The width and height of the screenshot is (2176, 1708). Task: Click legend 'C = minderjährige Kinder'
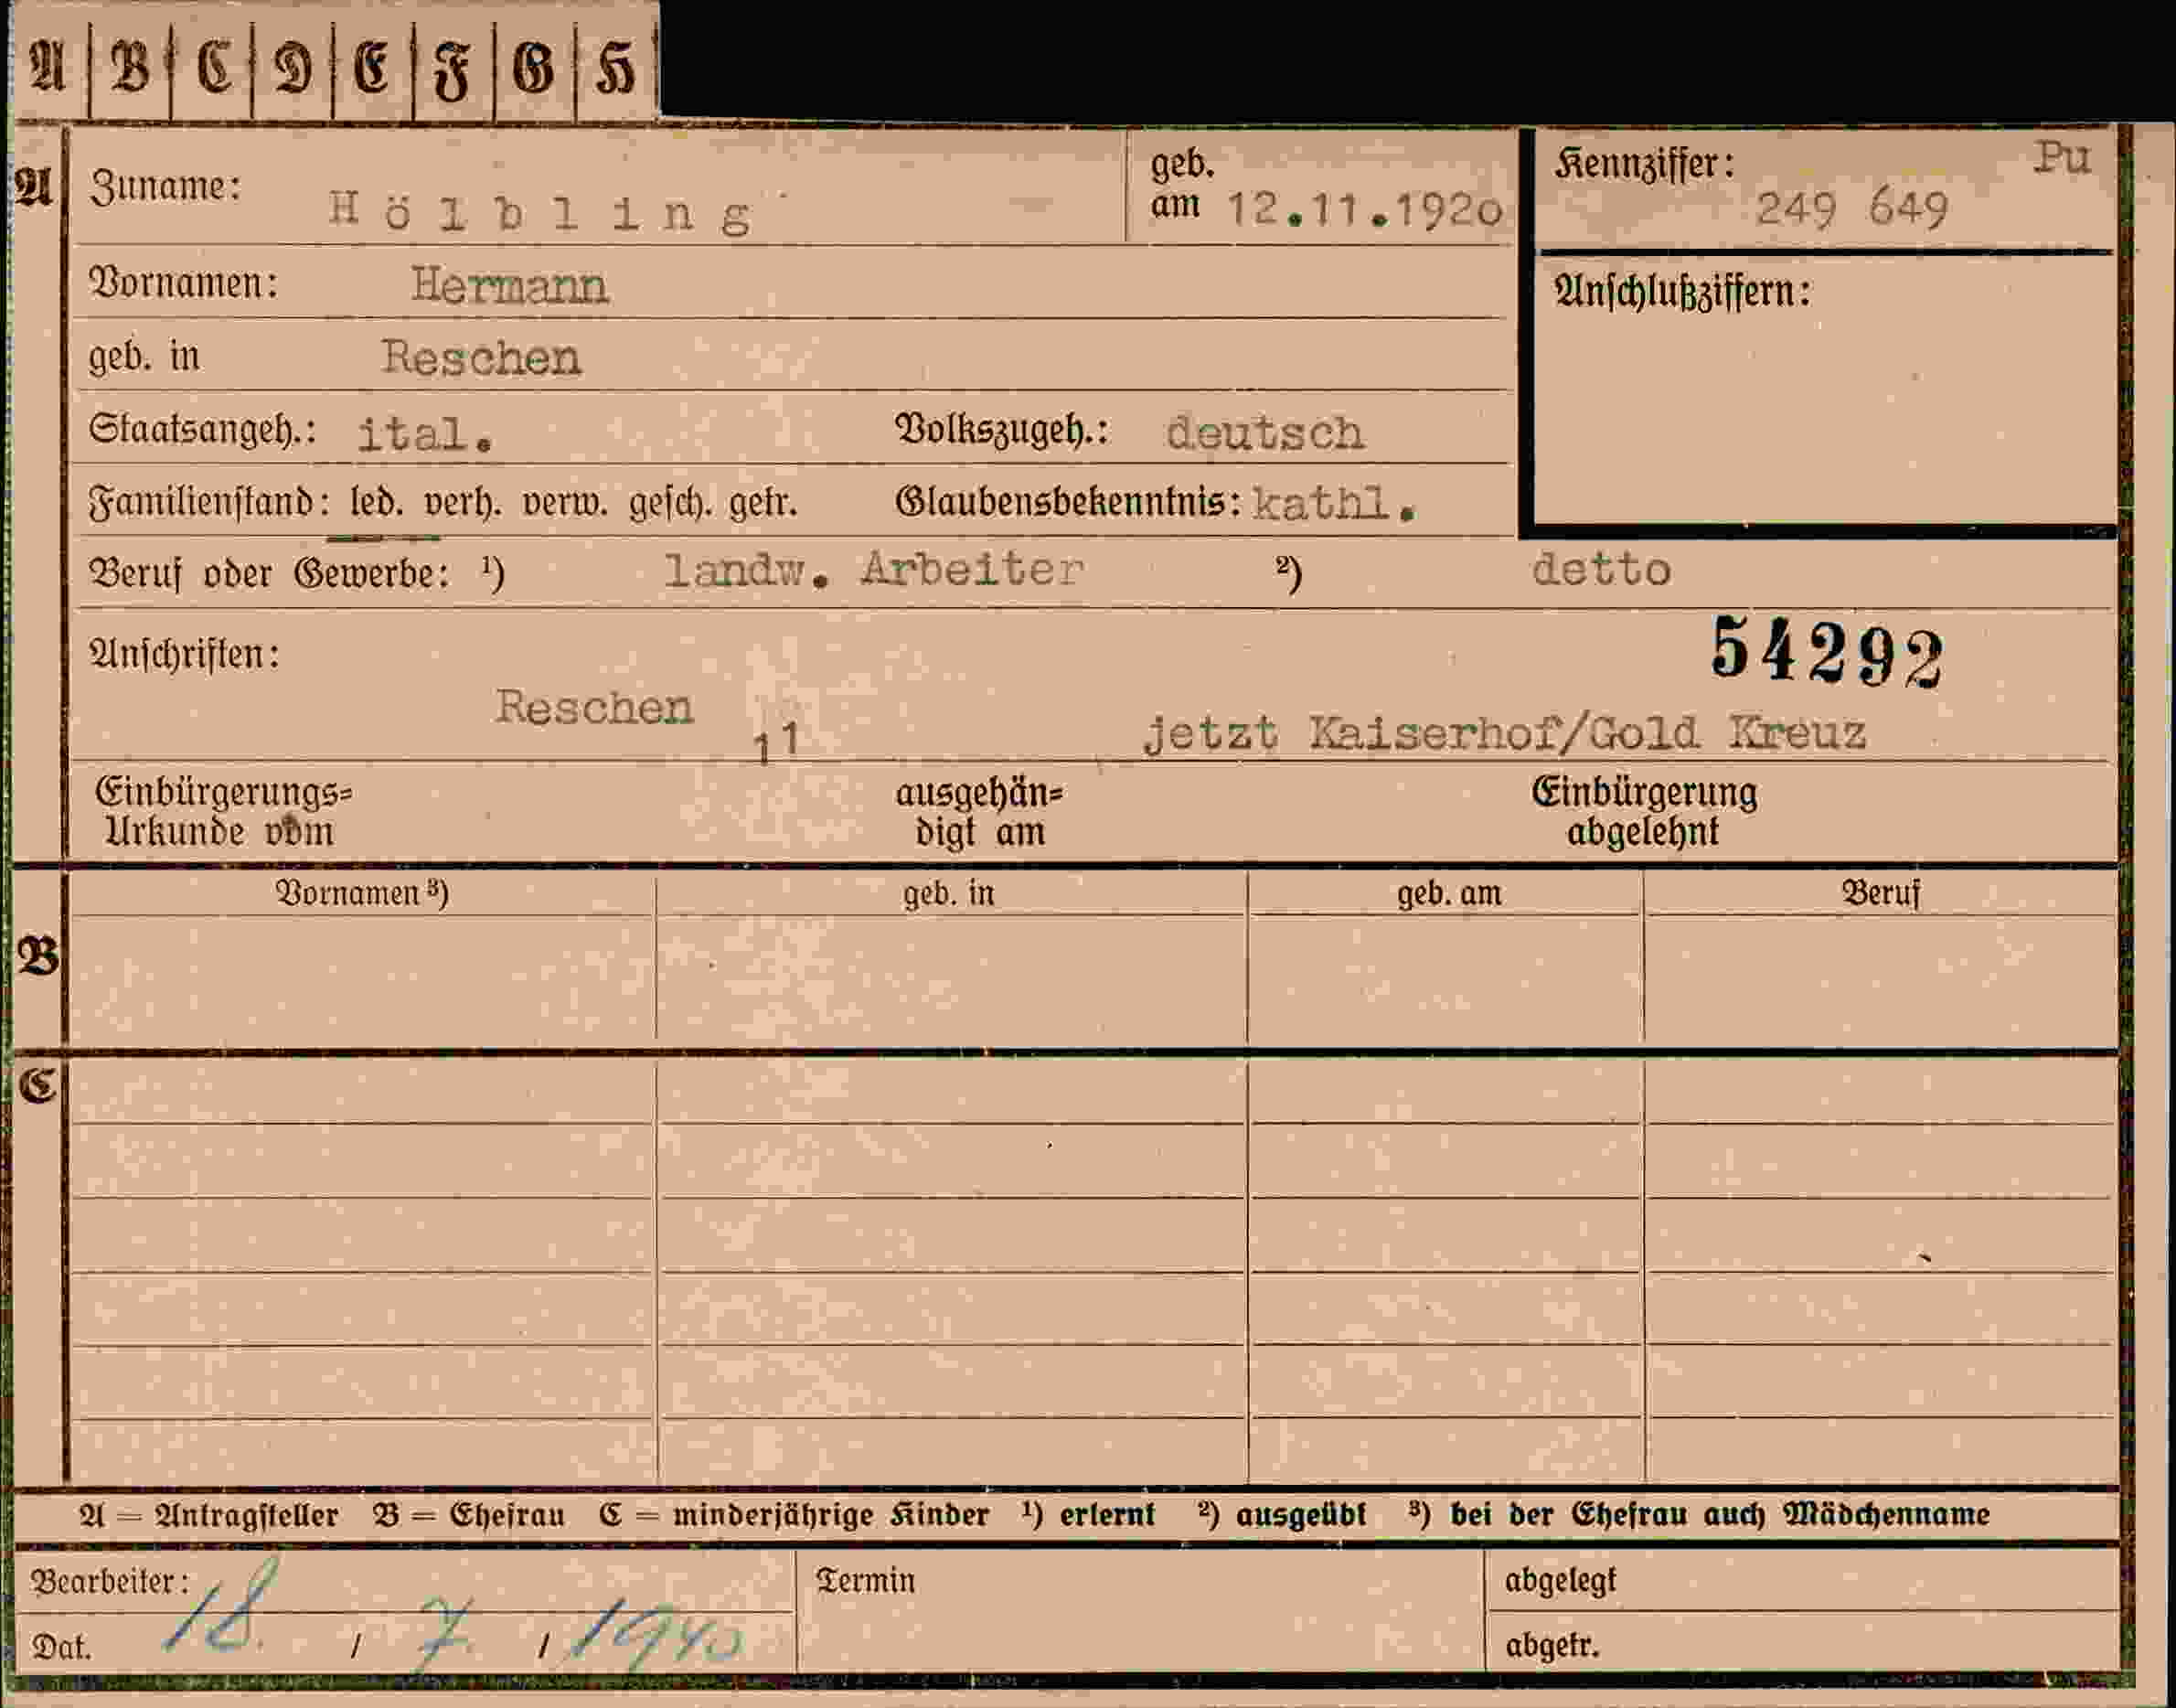794,1516
